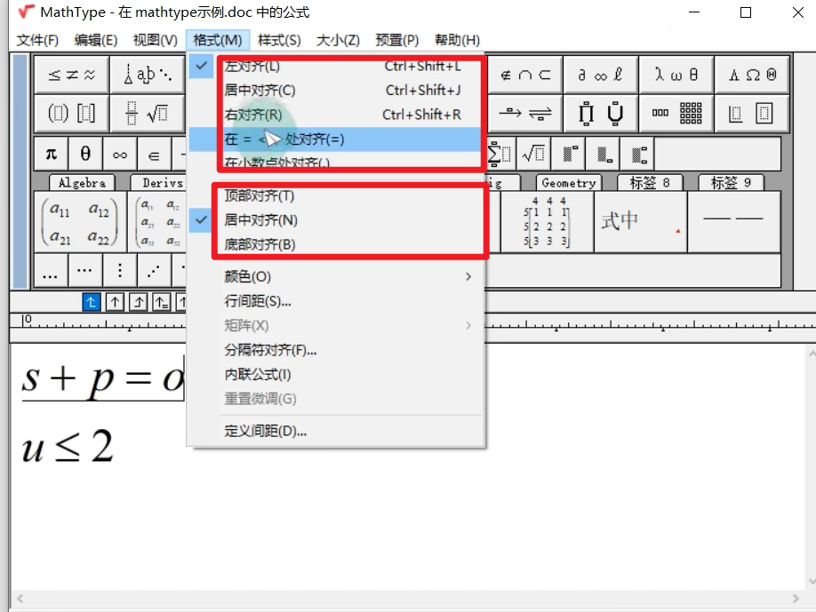Open the View (视图) menu
This screenshot has width=816, height=612.
pos(155,40)
